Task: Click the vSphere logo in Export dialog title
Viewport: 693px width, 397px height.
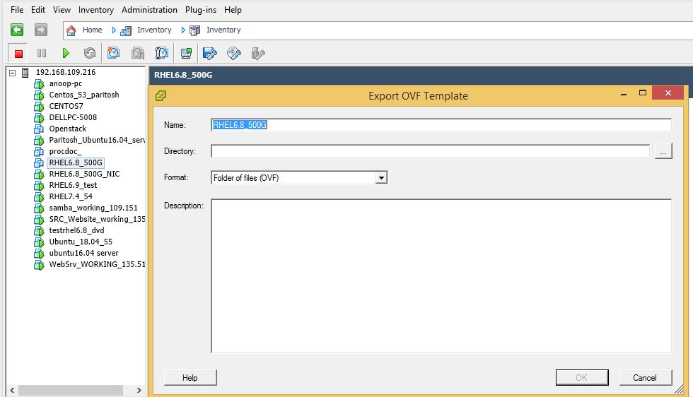Action: click(x=161, y=95)
